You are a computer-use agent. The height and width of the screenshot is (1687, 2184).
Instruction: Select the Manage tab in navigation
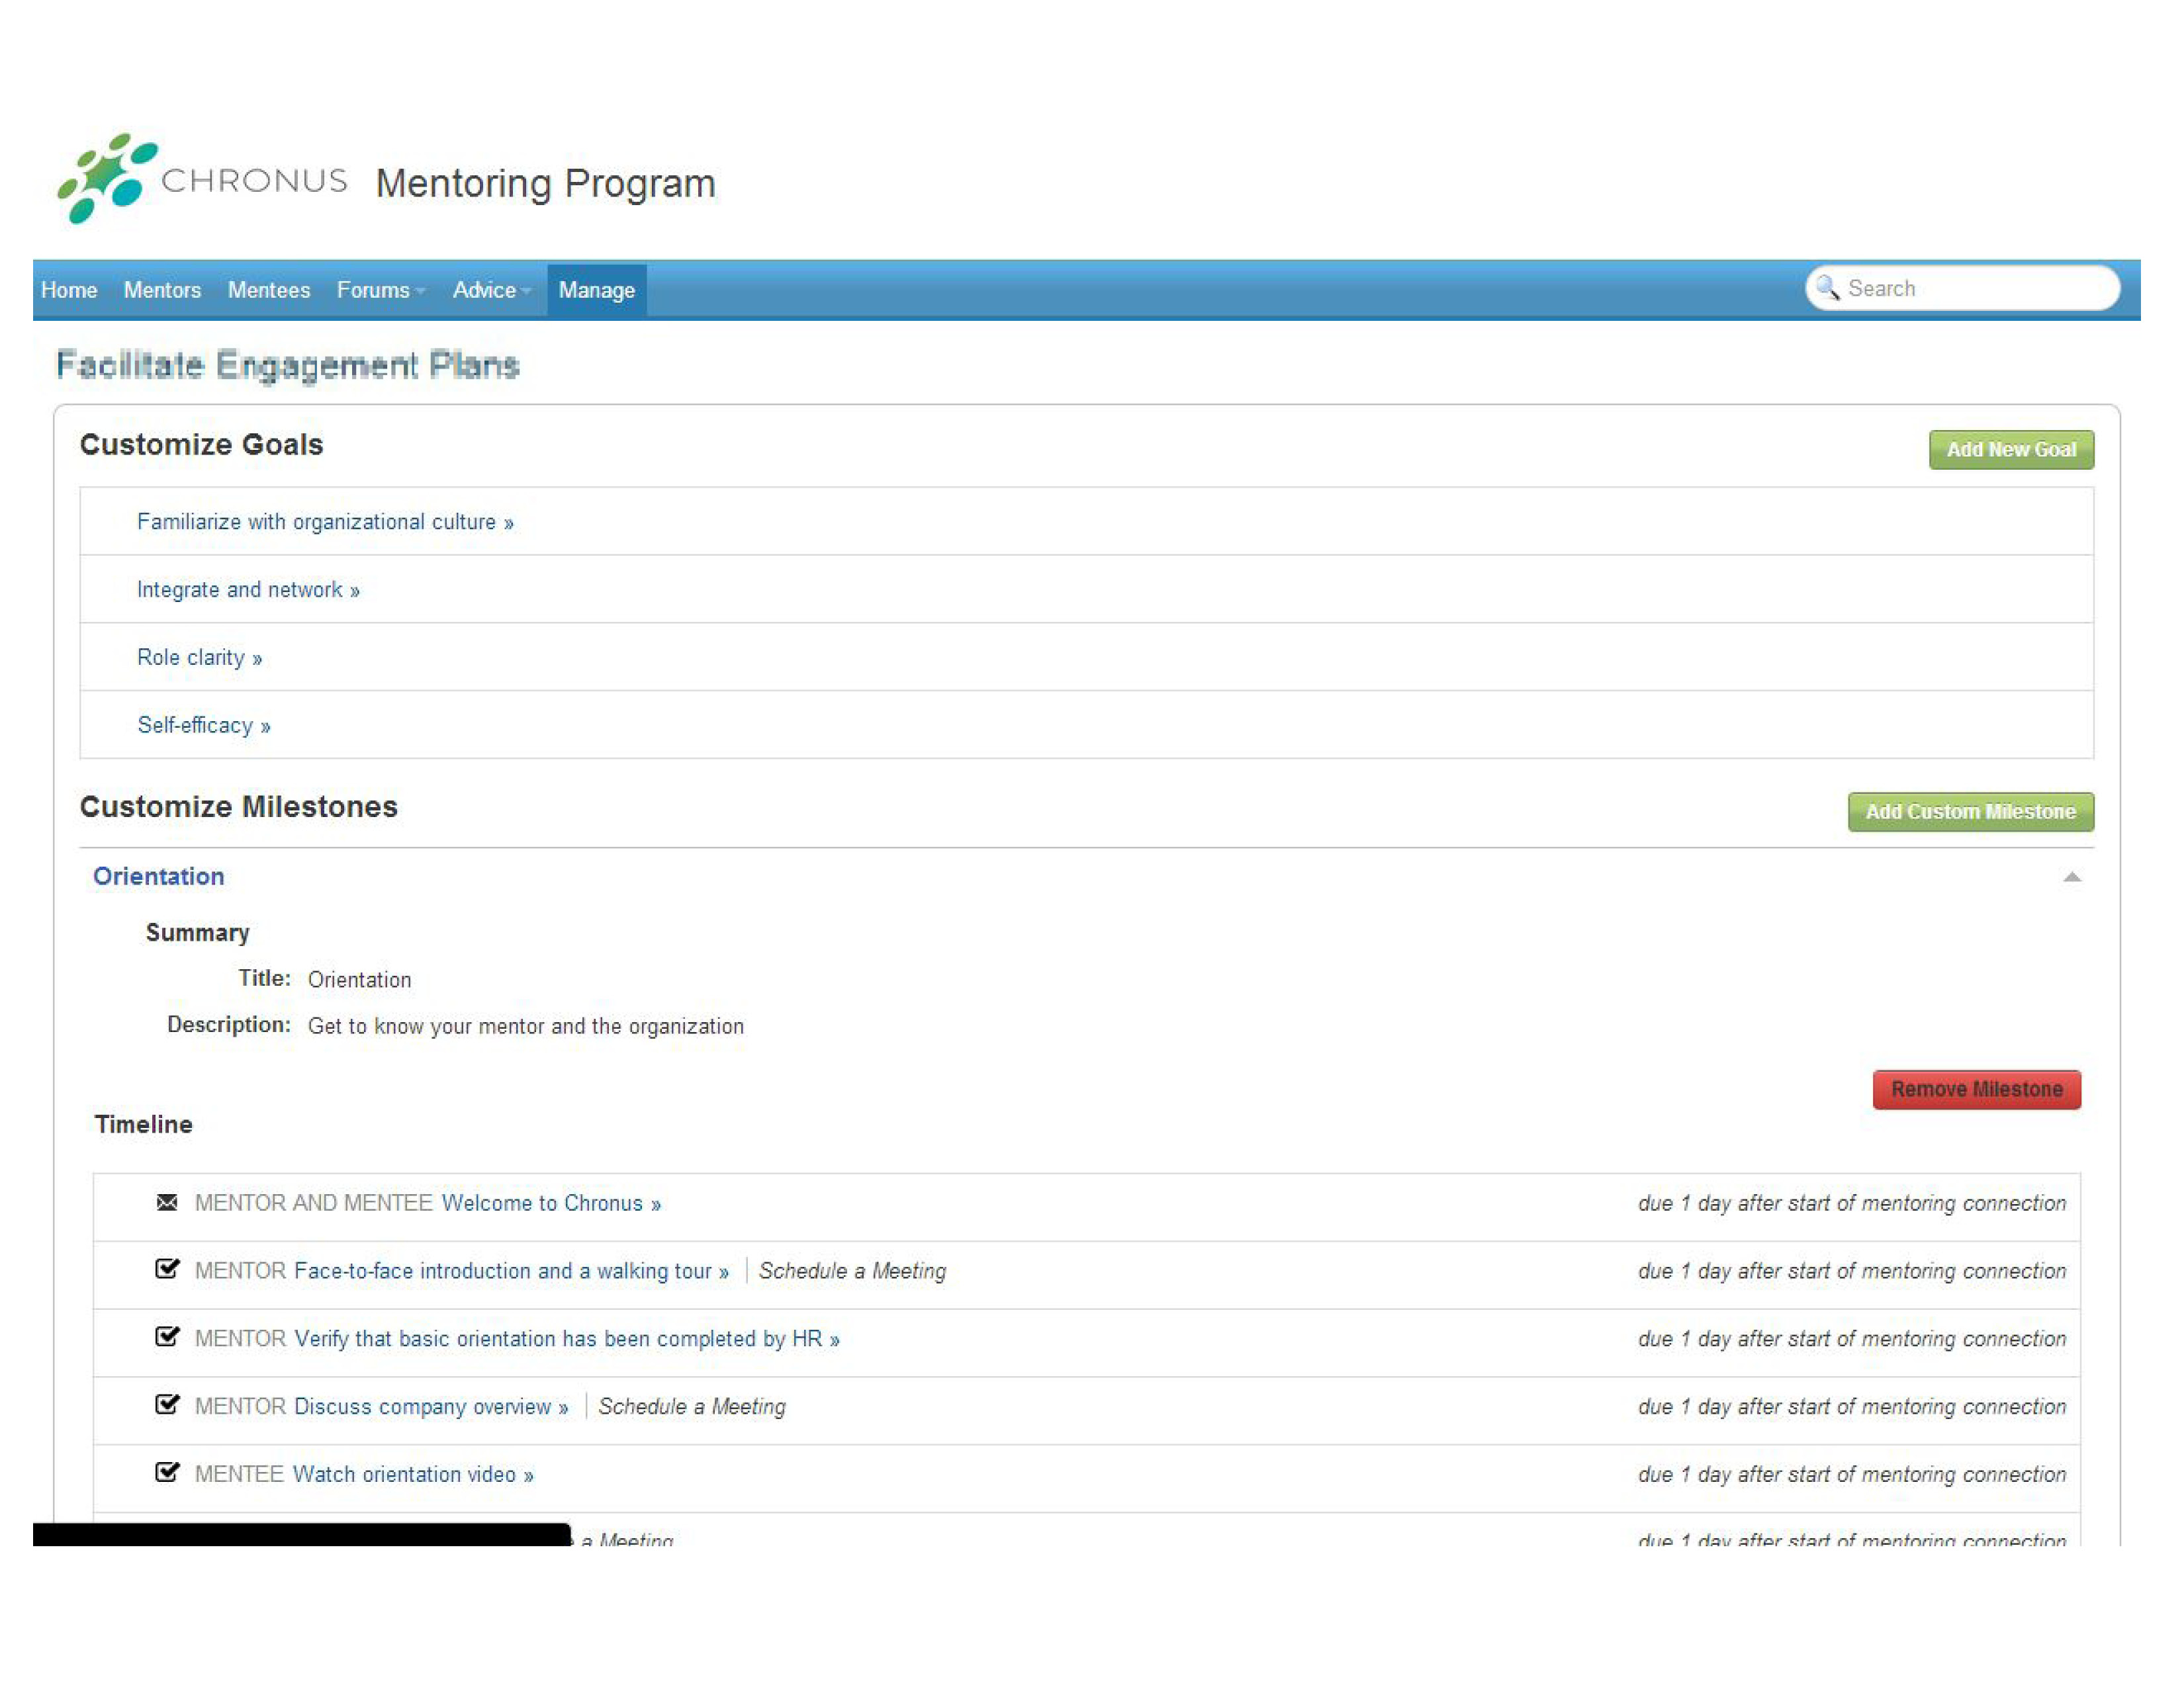pos(596,289)
